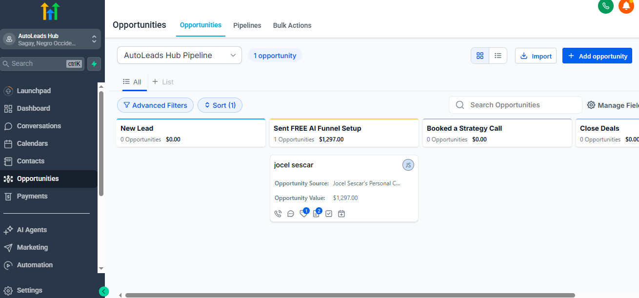
Task: Open the notifications bell icon
Action: (x=626, y=7)
